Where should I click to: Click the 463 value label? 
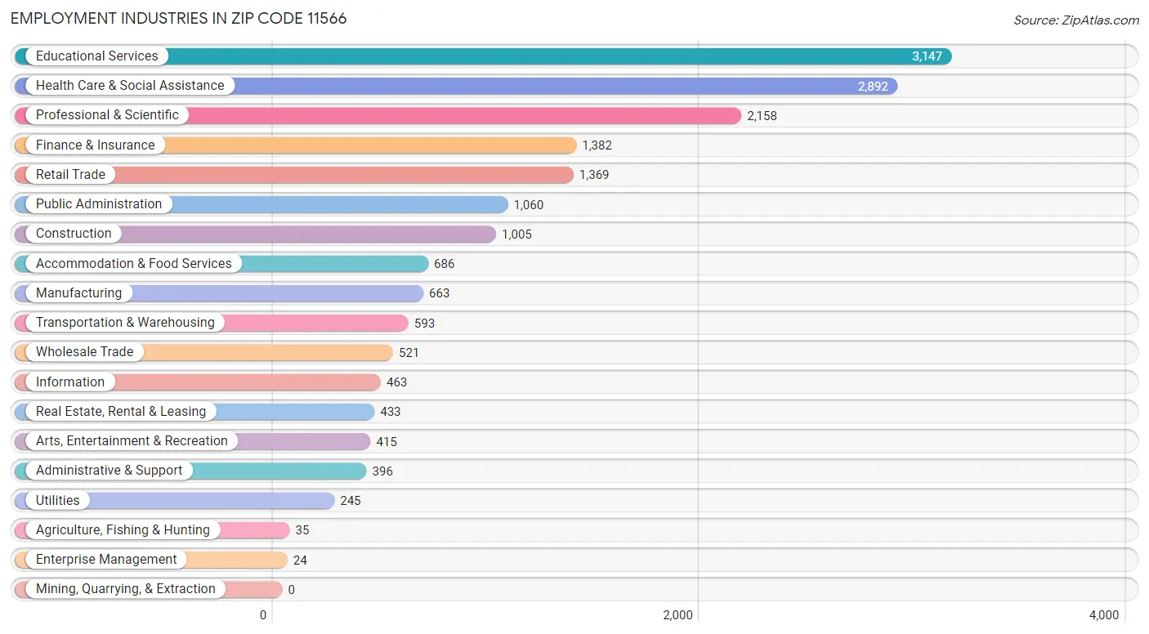[396, 382]
